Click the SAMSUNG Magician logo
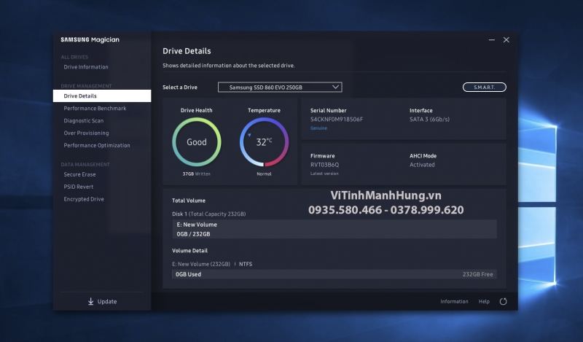This screenshot has width=583, height=342. pos(90,40)
